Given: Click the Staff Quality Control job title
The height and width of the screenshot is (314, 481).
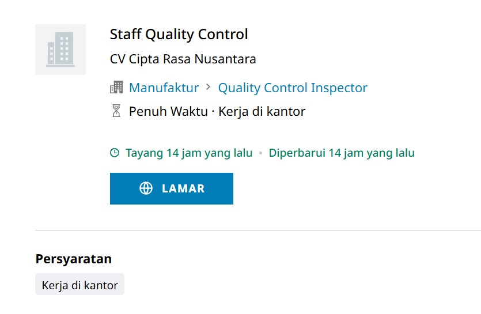Looking at the screenshot, I should point(179,34).
